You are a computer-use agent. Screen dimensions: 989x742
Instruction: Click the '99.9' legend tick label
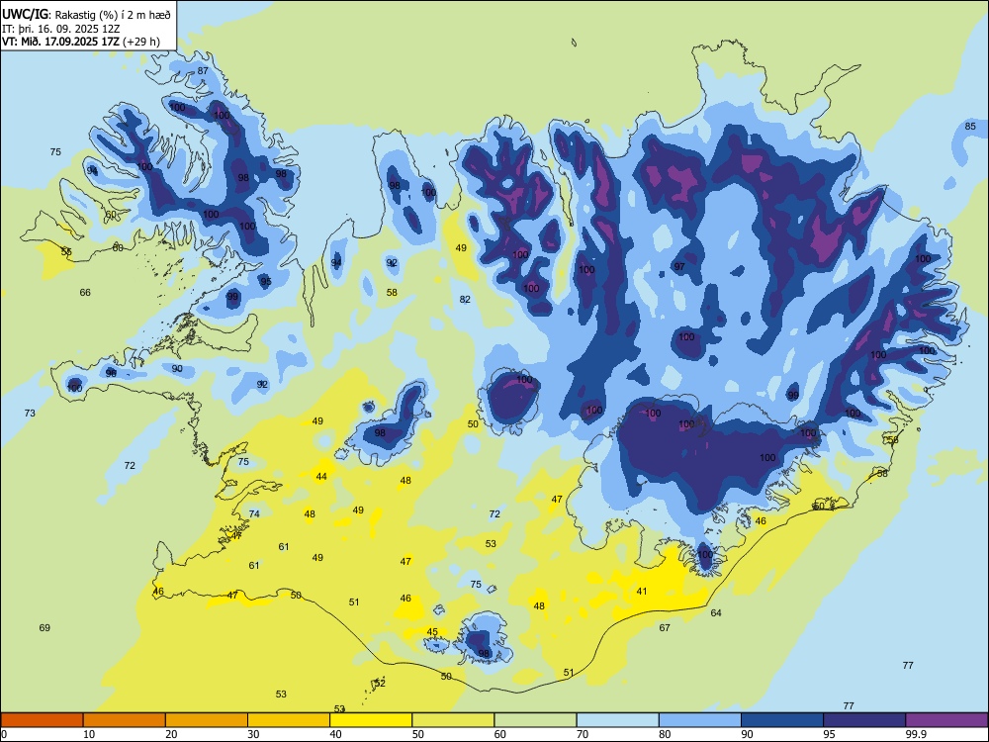[x=916, y=734]
